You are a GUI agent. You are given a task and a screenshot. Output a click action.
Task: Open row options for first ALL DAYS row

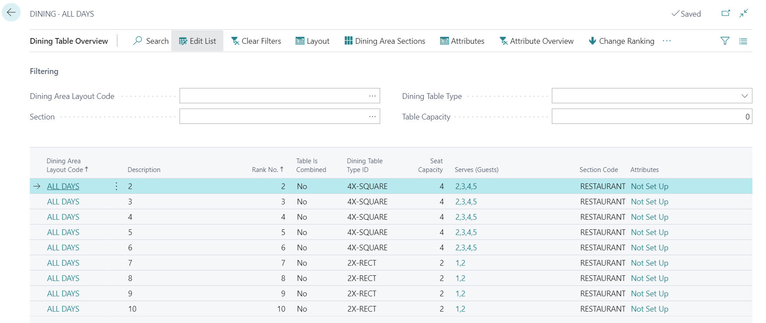pos(116,186)
